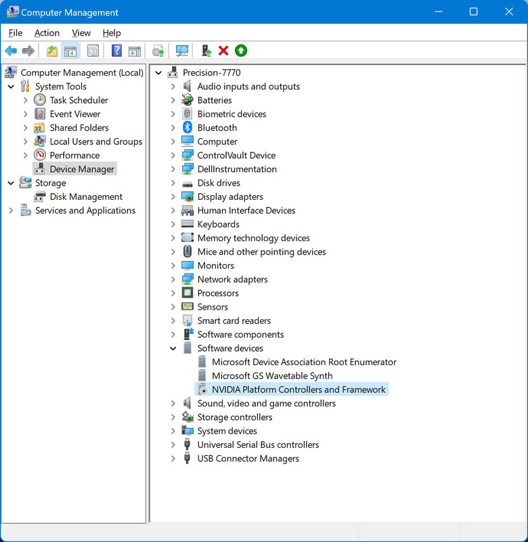Click the Task Scheduler clock icon
The height and width of the screenshot is (542, 528).
[40, 100]
